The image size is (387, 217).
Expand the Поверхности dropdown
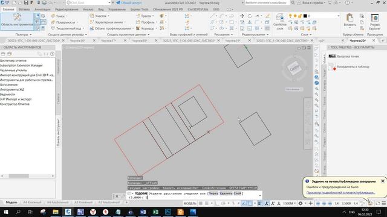(x=77, y=22)
